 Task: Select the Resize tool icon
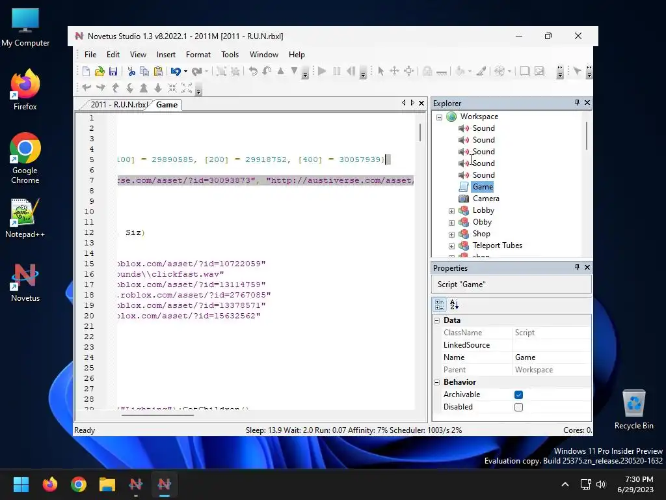[x=408, y=72]
